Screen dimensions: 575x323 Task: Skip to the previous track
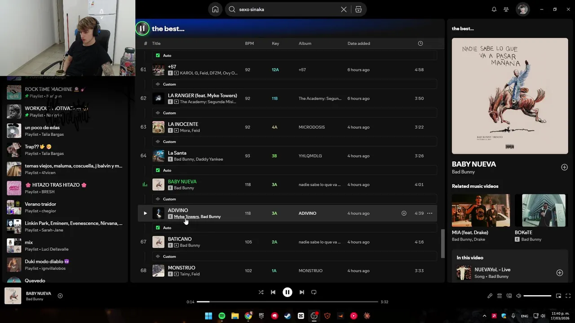click(273, 292)
